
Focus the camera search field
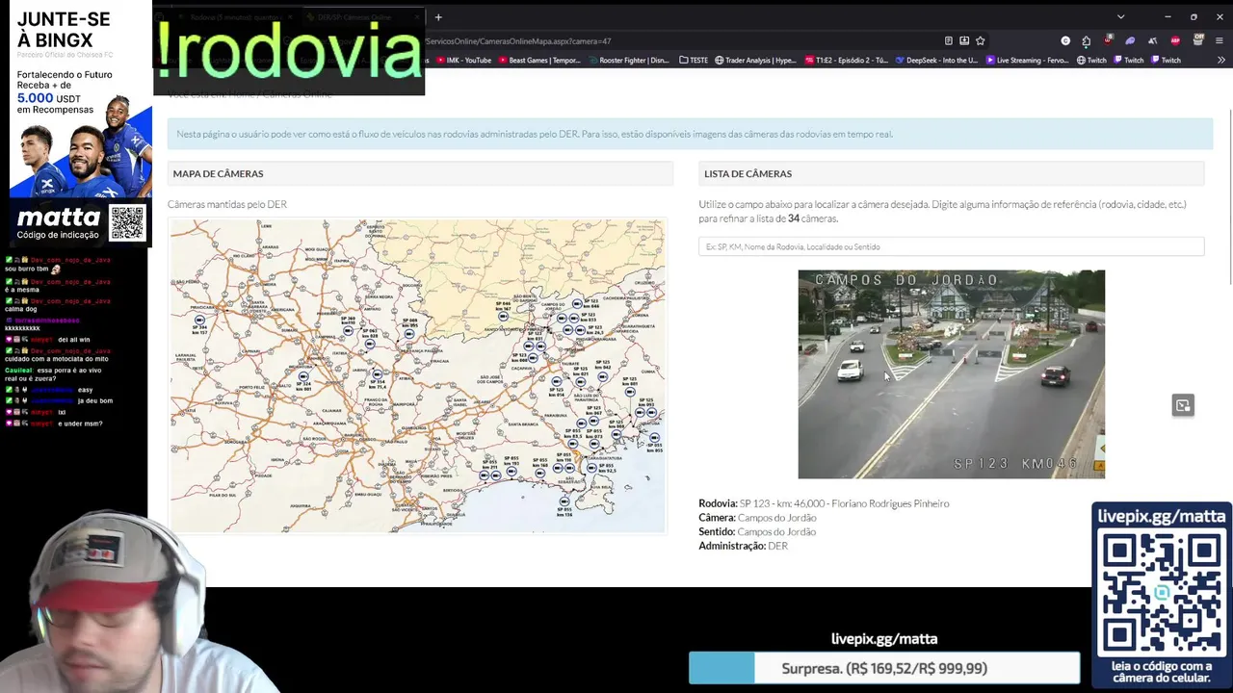pyautogui.click(x=952, y=246)
